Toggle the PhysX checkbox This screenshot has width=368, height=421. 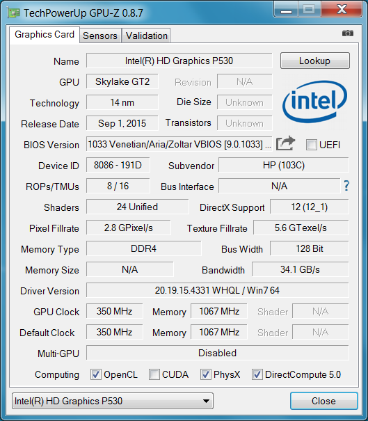[x=205, y=374]
